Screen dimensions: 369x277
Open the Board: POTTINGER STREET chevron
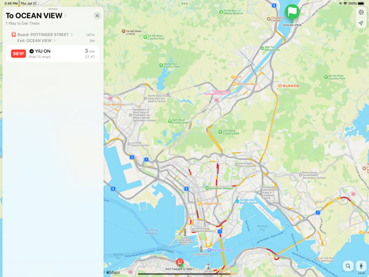coord(72,35)
